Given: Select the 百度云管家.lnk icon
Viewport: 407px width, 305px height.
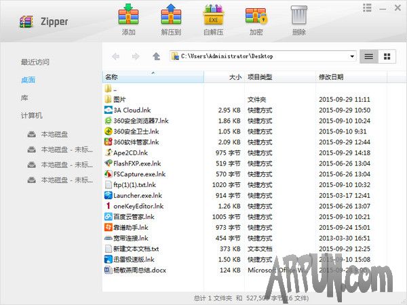Looking at the screenshot, I should click(x=109, y=217).
